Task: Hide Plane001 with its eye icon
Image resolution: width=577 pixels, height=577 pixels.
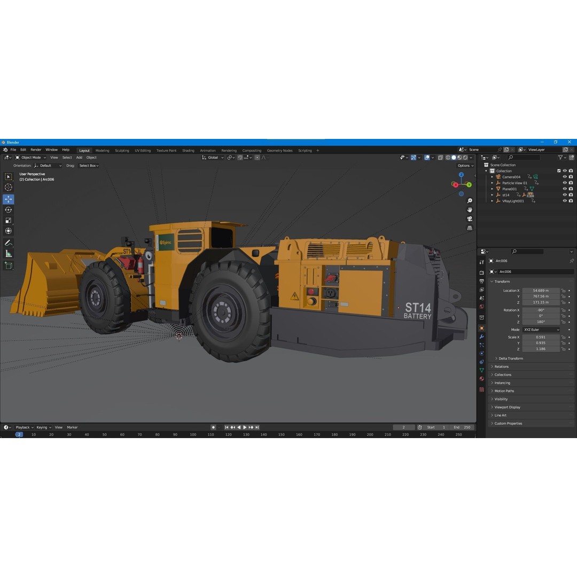Action: click(565, 189)
